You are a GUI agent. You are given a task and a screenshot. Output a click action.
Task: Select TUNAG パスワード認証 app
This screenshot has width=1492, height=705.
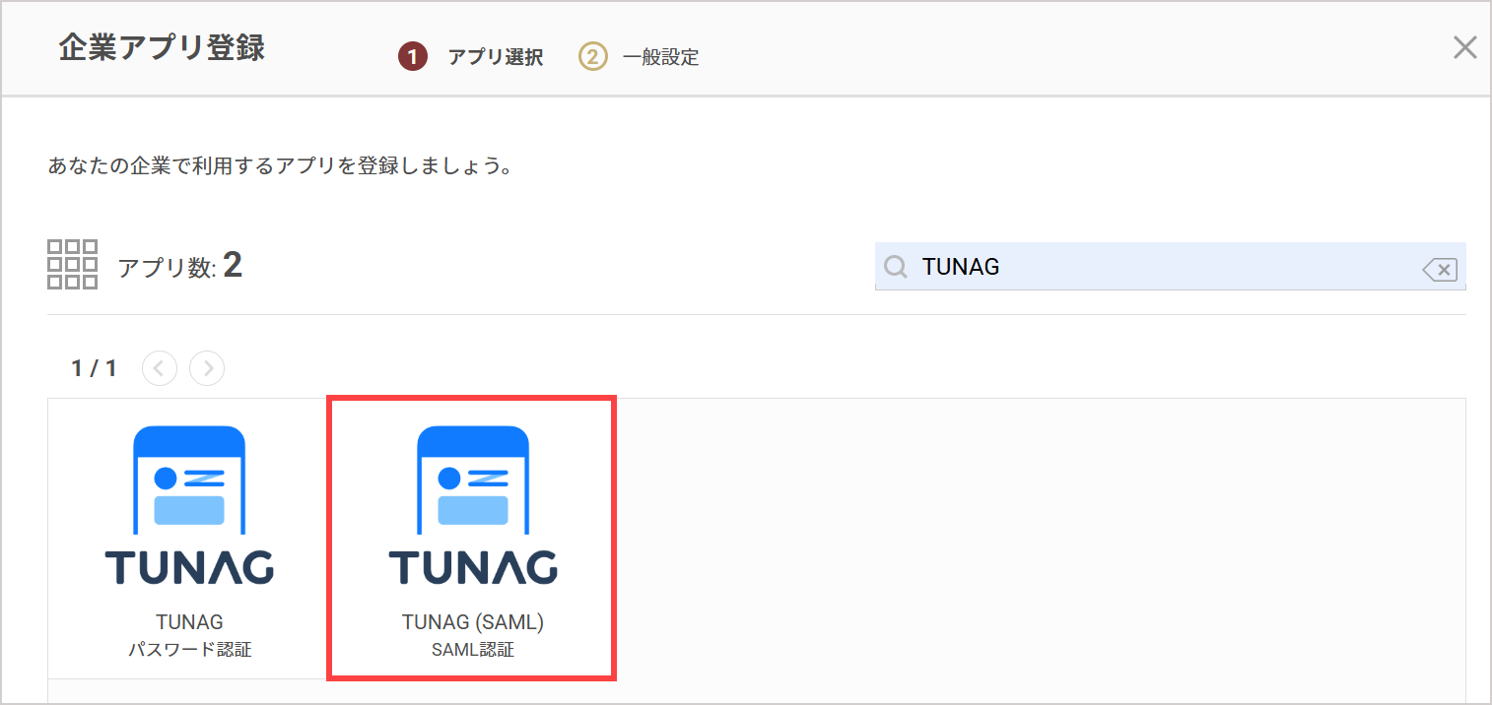click(x=189, y=539)
